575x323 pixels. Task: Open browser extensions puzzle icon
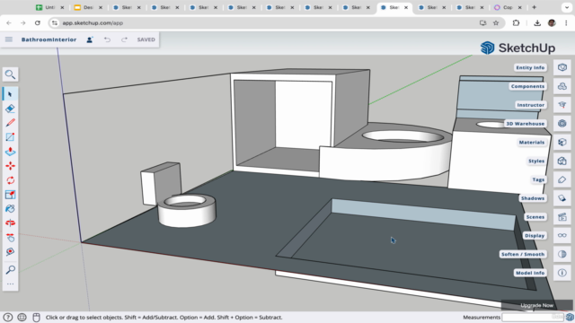pos(516,22)
